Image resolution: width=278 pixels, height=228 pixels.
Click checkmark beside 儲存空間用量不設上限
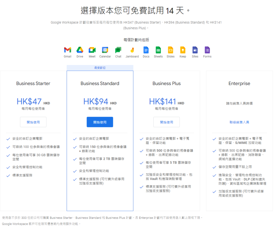[214, 167]
